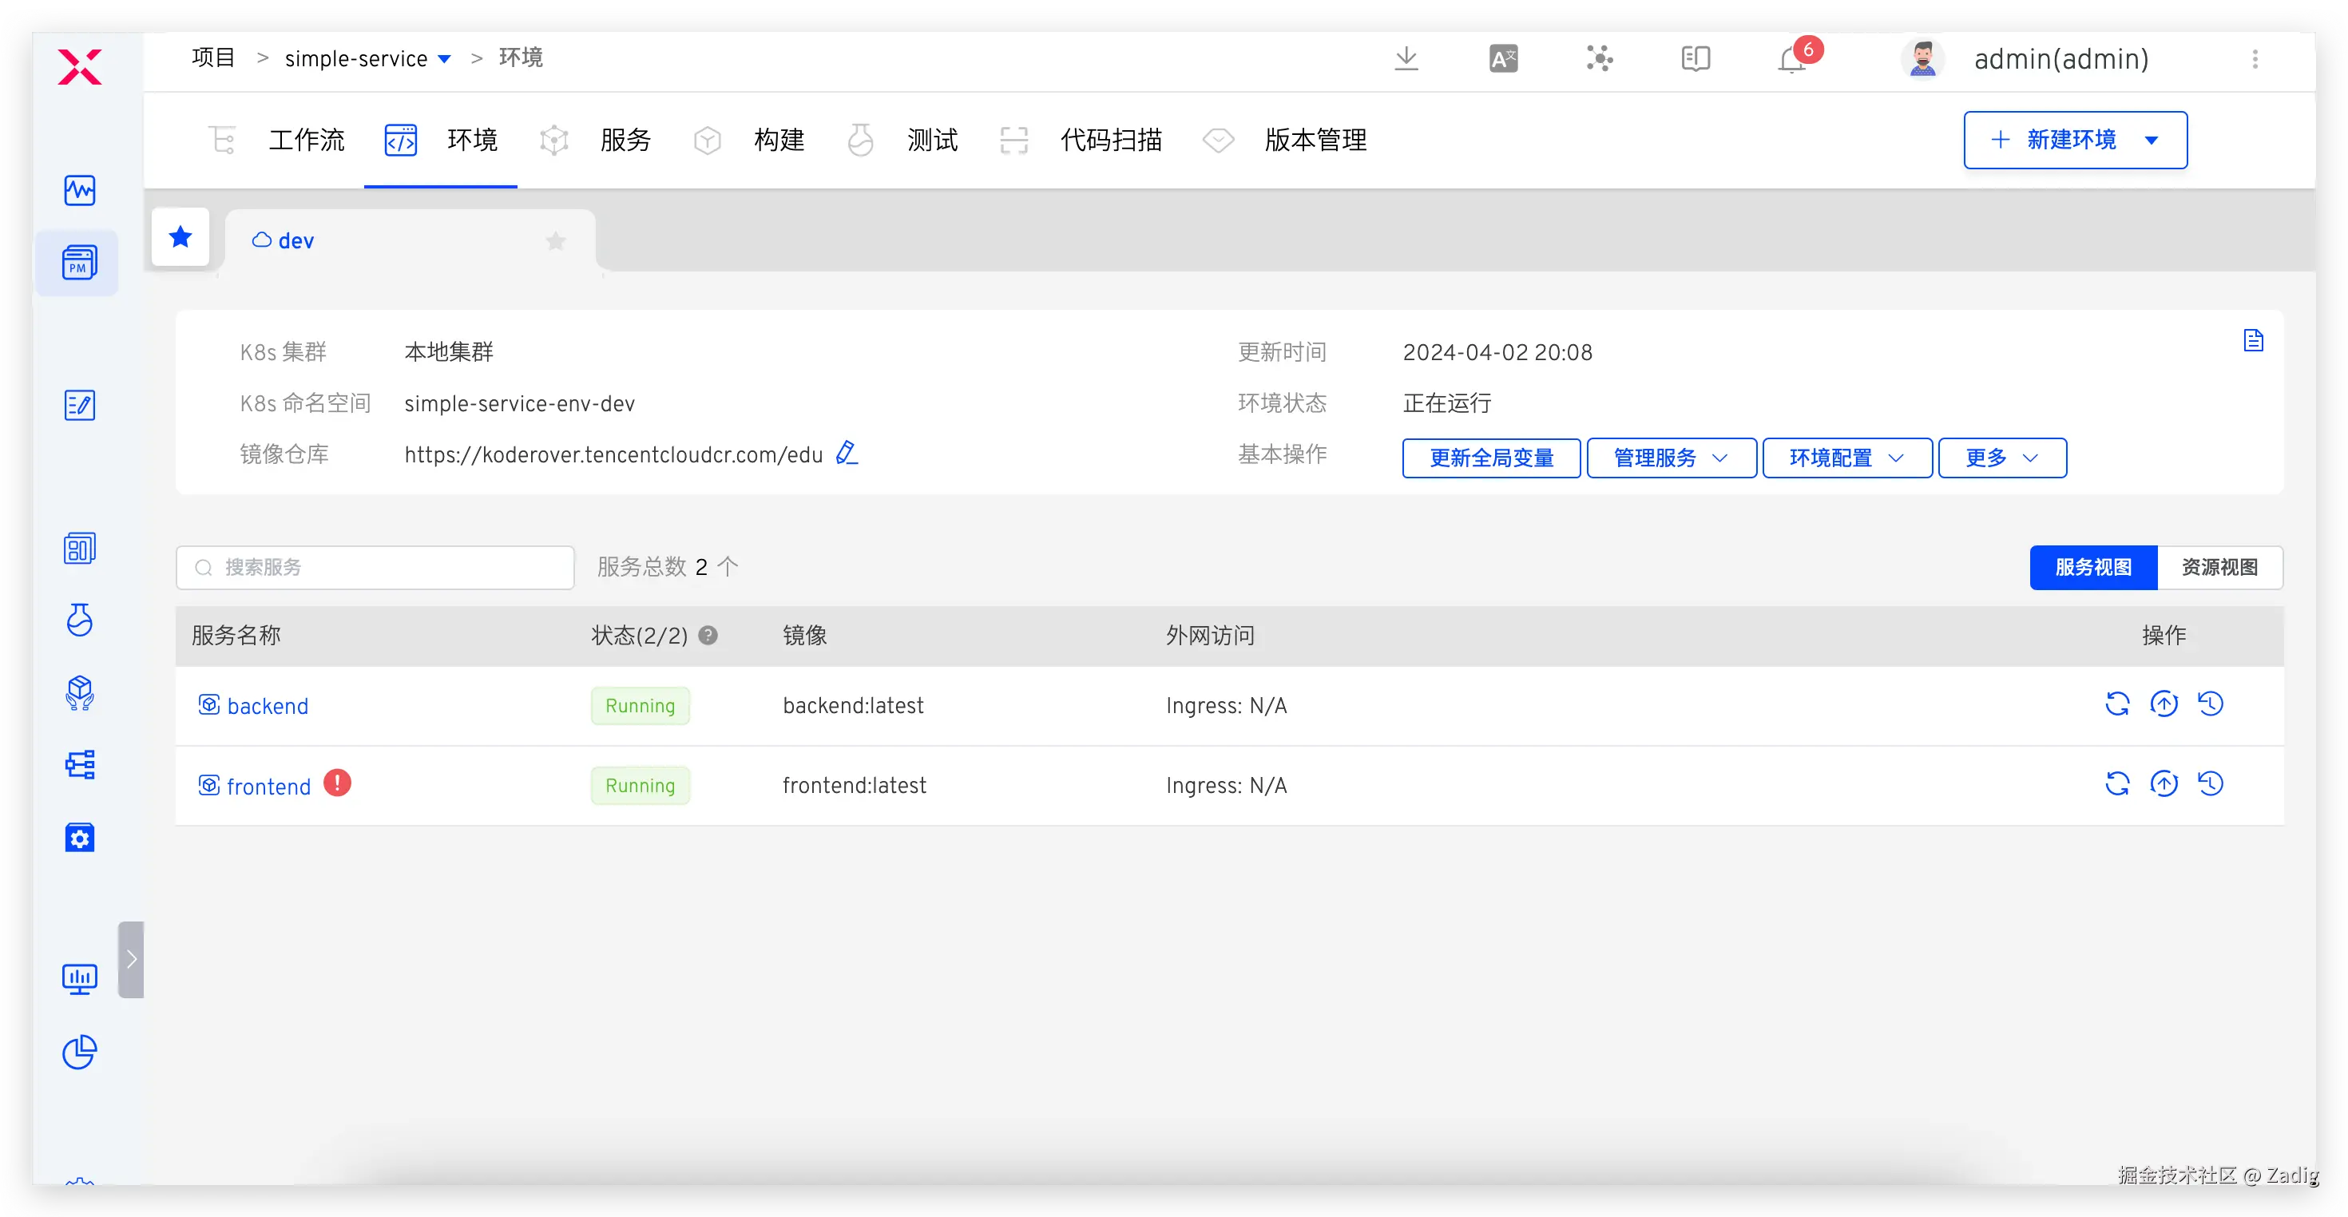Open the document icon in environment info card
Screen dimensions: 2348x1217
pyautogui.click(x=2253, y=341)
